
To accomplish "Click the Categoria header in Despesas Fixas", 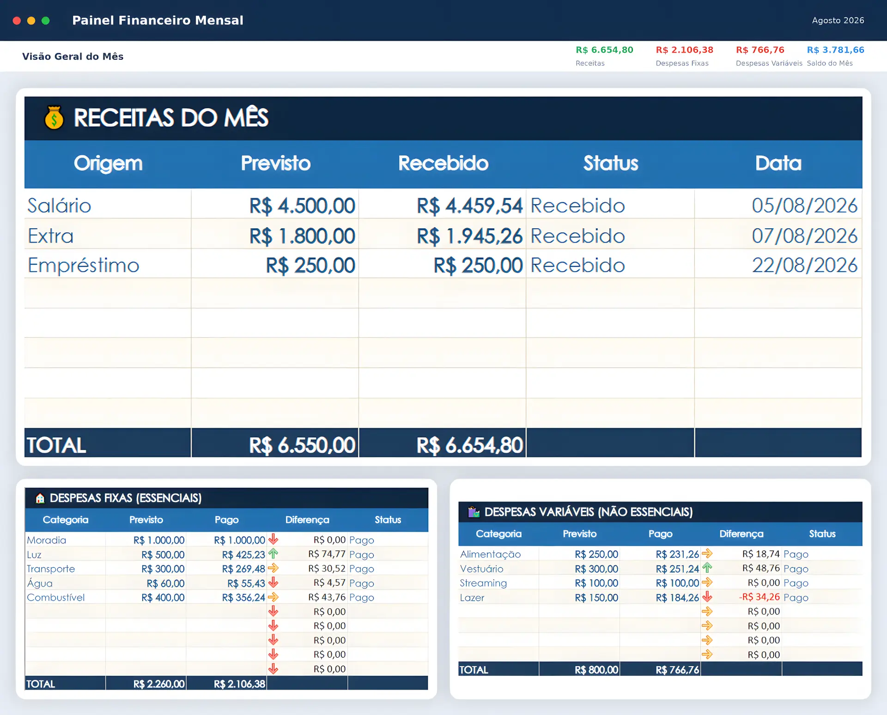I will [66, 520].
